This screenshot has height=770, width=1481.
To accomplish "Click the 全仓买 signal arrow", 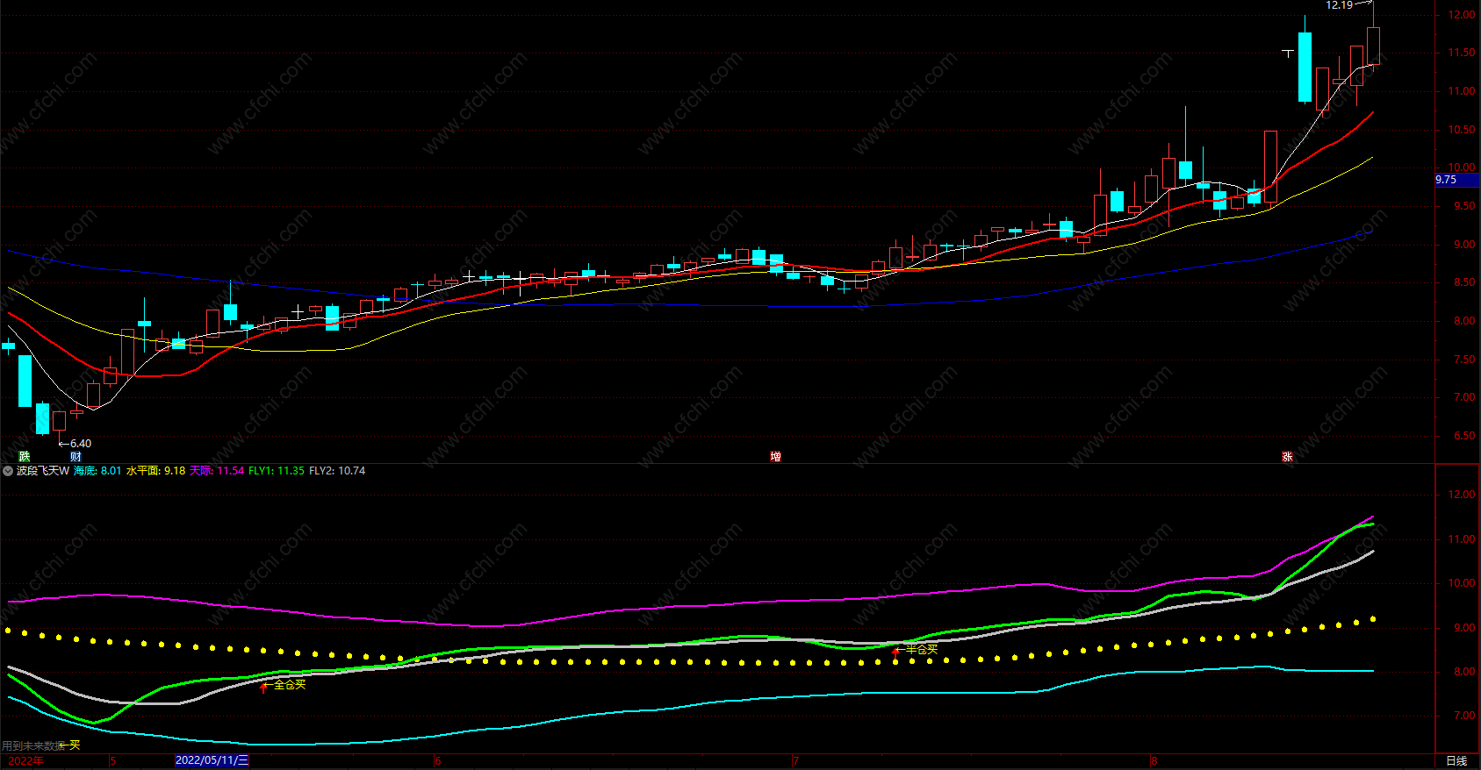I will (x=263, y=688).
